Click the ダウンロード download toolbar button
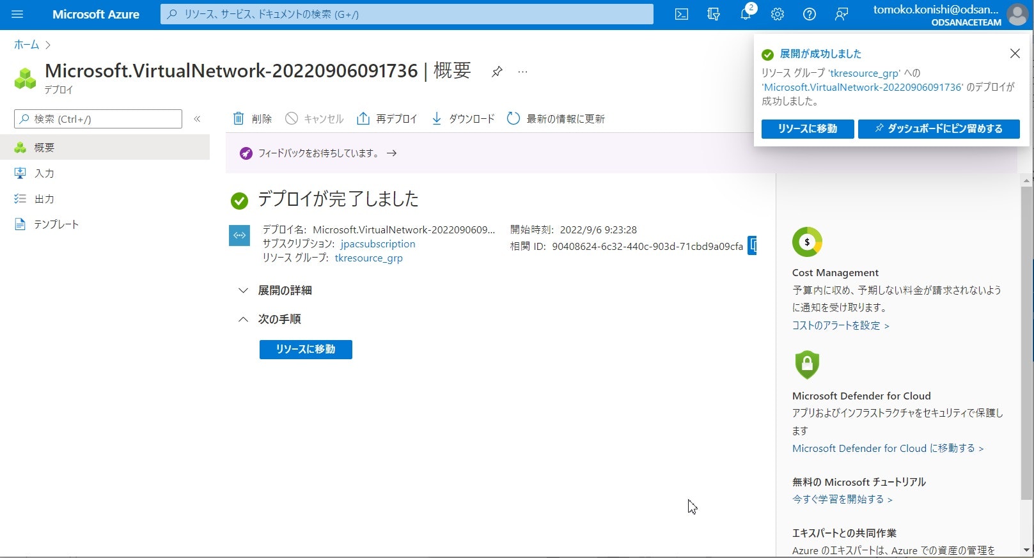The width and height of the screenshot is (1034, 558). click(463, 119)
